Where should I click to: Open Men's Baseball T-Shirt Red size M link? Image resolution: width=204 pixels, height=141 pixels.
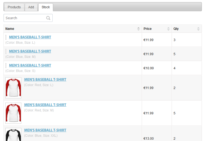pos(45,105)
